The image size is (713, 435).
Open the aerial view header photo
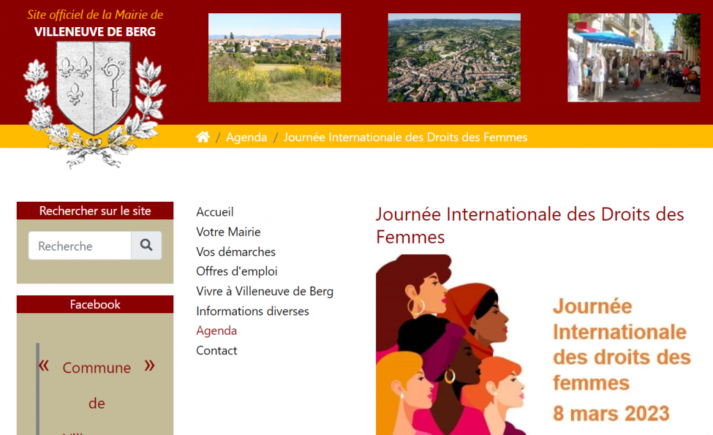(x=454, y=58)
